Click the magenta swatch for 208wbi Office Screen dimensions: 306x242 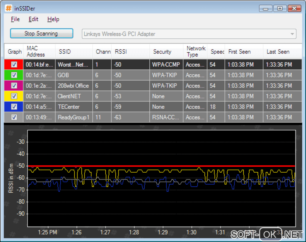7,86
